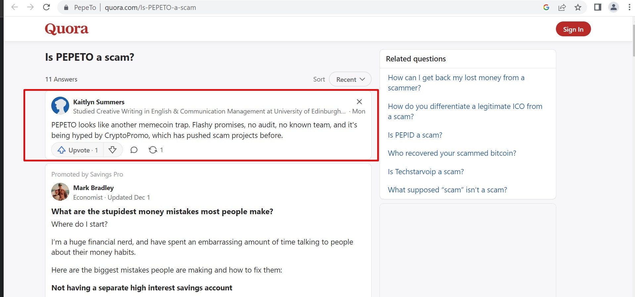Open 'What supposed scam isn't a scam?' link
This screenshot has height=297, width=635.
pos(447,190)
